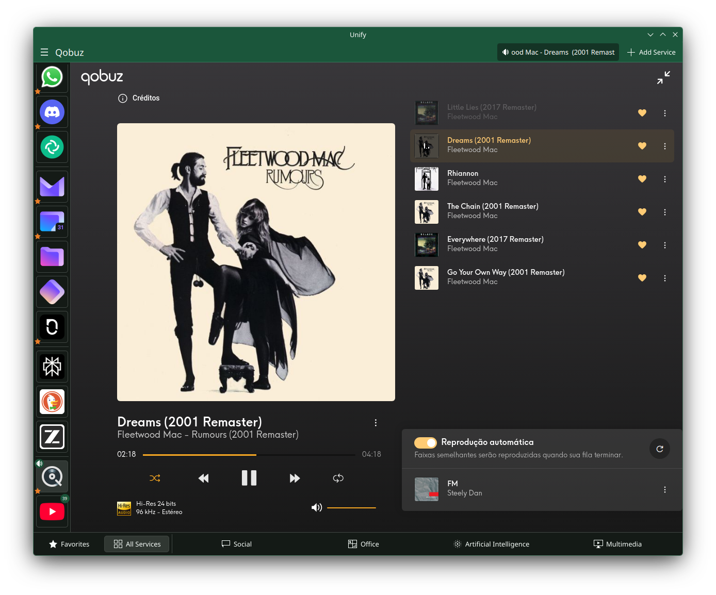Viewport: 716px width, 595px height.
Task: Open the hamburger menu next to Qobuz
Action: coord(44,52)
